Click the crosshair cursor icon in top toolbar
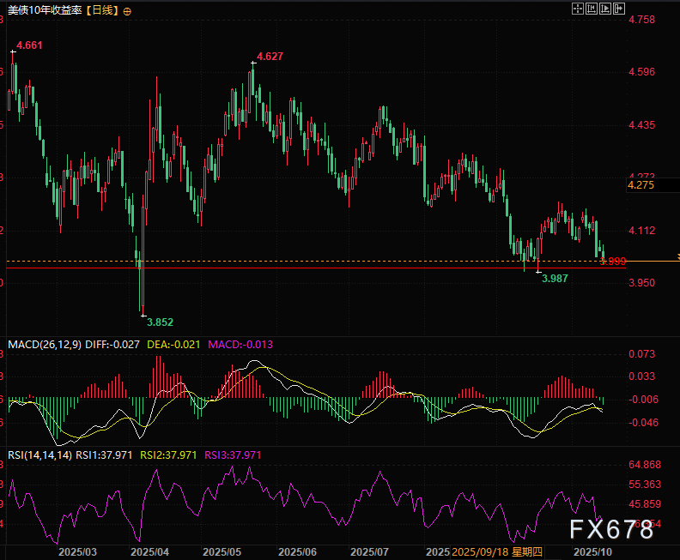The image size is (680, 560). point(578,9)
